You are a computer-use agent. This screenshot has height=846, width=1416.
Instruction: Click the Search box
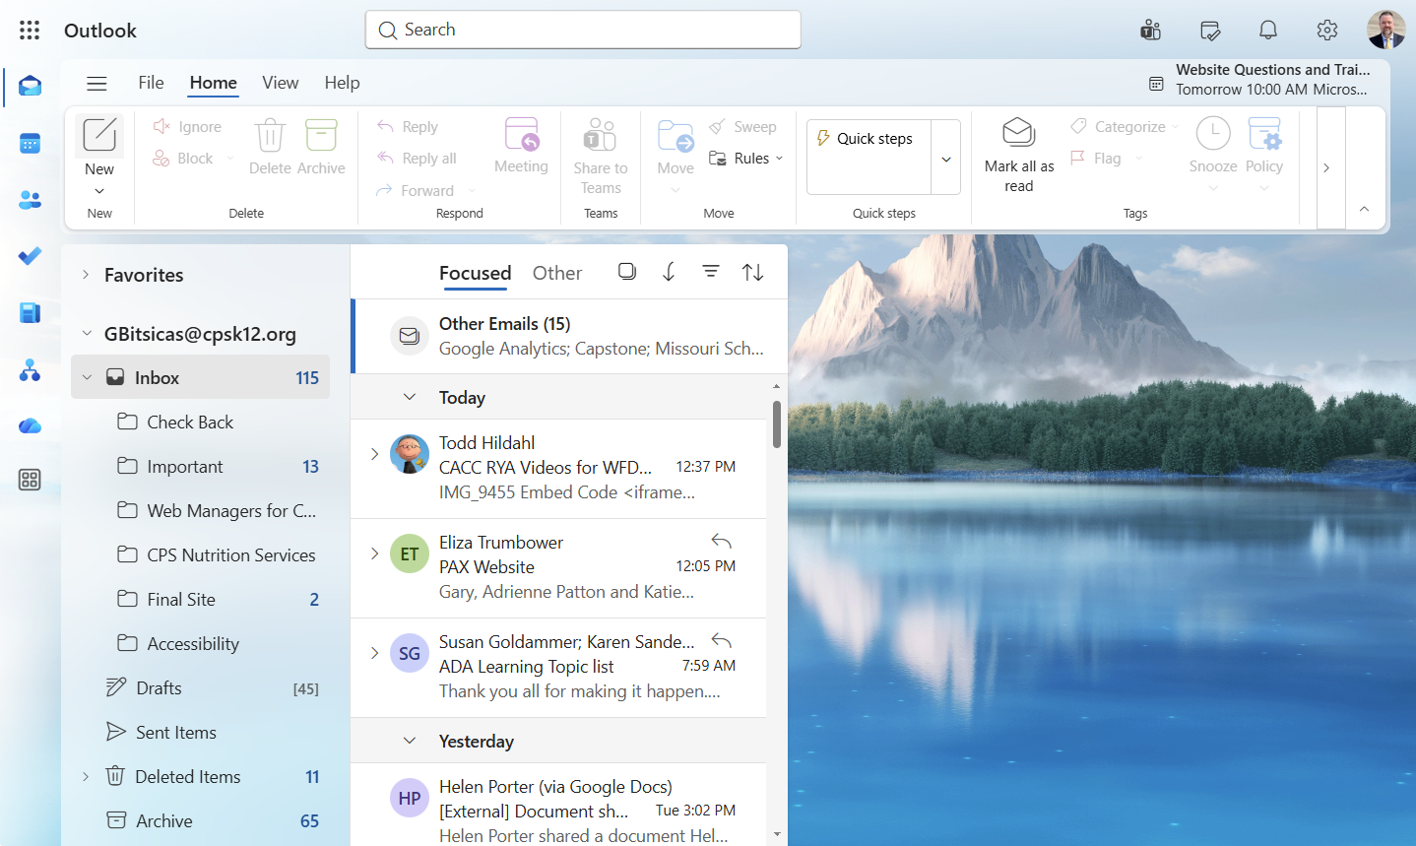point(583,30)
